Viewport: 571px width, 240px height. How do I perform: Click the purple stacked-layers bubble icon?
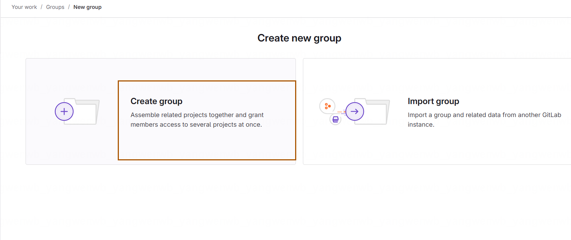point(335,119)
